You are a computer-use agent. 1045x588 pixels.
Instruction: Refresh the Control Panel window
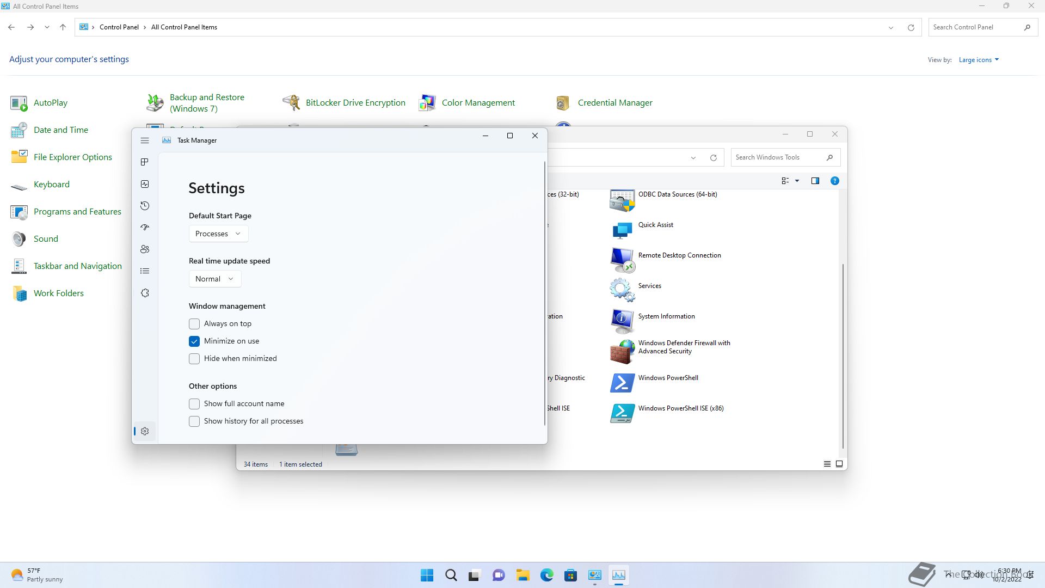(x=911, y=27)
